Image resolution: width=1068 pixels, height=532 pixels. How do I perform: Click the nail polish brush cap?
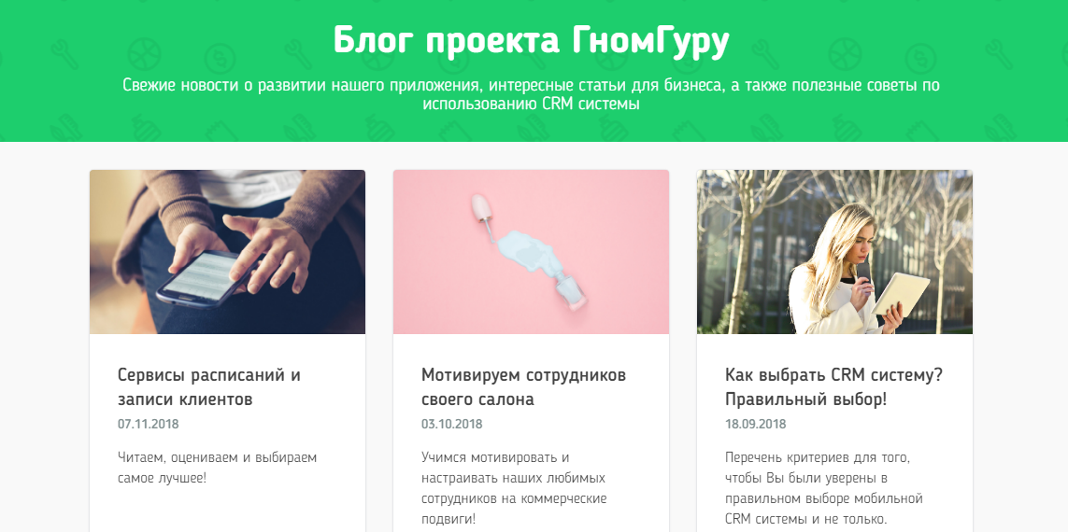pos(483,210)
